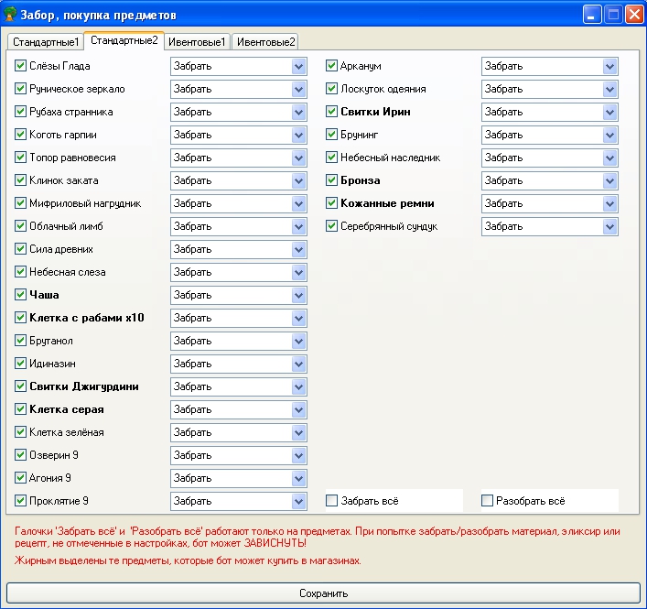Uncheck the Слёзы Глада checkbox
647x609 pixels.
coord(21,66)
